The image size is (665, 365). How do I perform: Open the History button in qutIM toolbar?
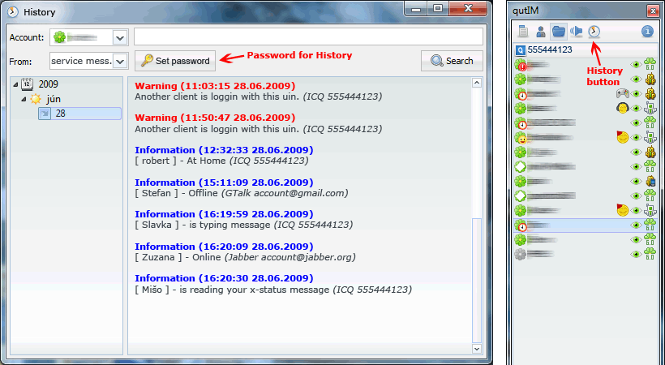pos(594,32)
